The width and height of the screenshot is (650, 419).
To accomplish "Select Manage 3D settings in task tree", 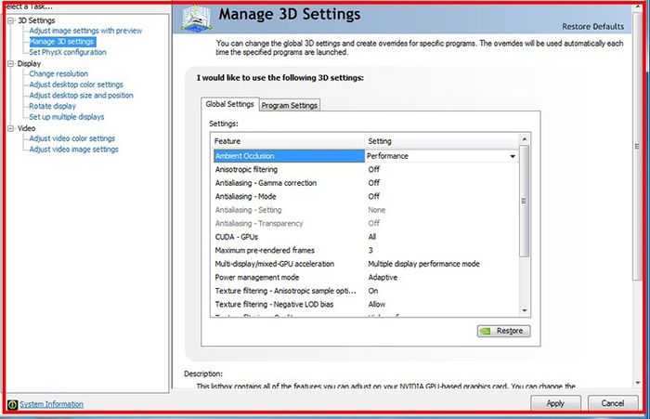I will (62, 42).
